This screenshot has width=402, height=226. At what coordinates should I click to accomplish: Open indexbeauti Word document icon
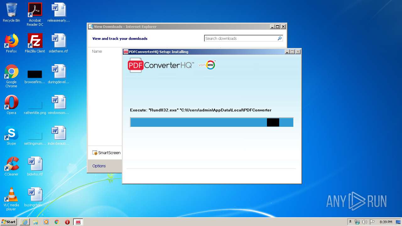click(x=58, y=136)
